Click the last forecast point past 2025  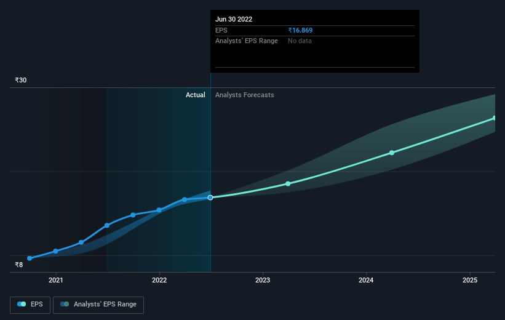pyautogui.click(x=495, y=118)
